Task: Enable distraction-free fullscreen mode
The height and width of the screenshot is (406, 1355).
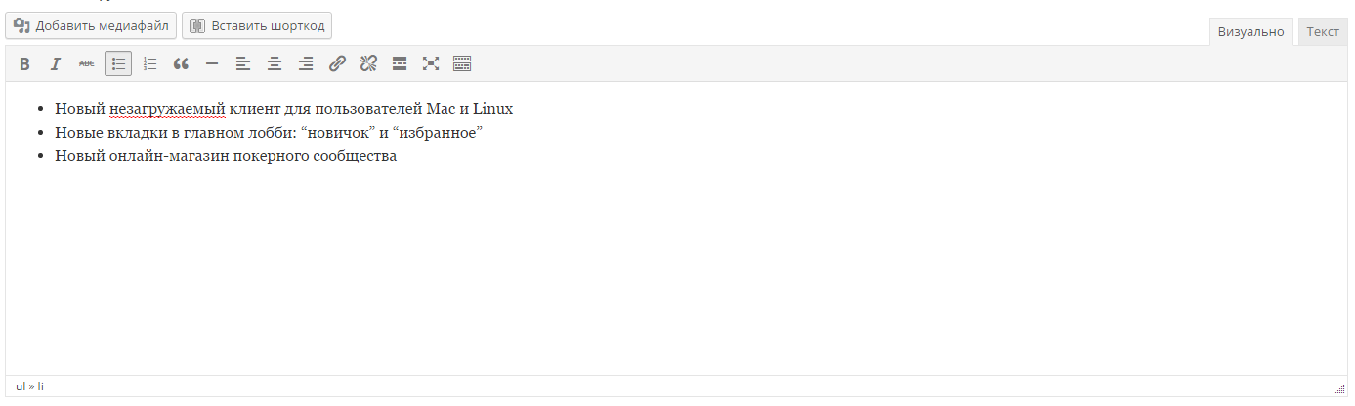Action: [431, 64]
